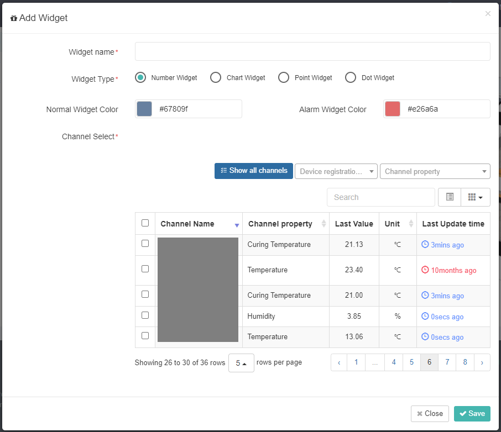Click the Widget name text field
Image resolution: width=501 pixels, height=432 pixels.
[312, 51]
